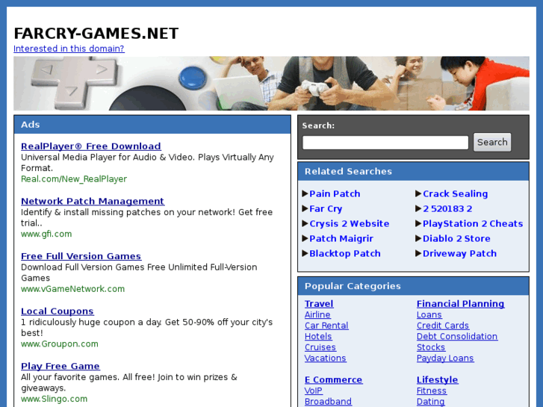Open Loans category link
The image size is (543, 407).
tap(429, 314)
